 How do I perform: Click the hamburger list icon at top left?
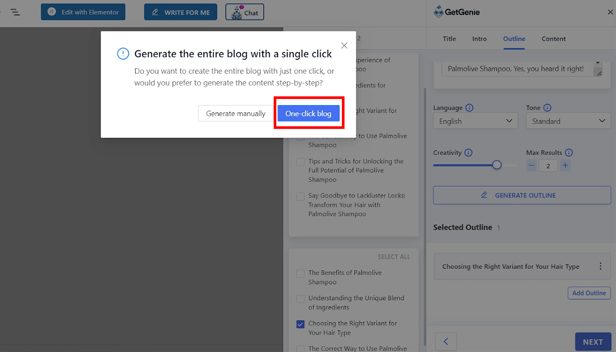pyautogui.click(x=15, y=12)
